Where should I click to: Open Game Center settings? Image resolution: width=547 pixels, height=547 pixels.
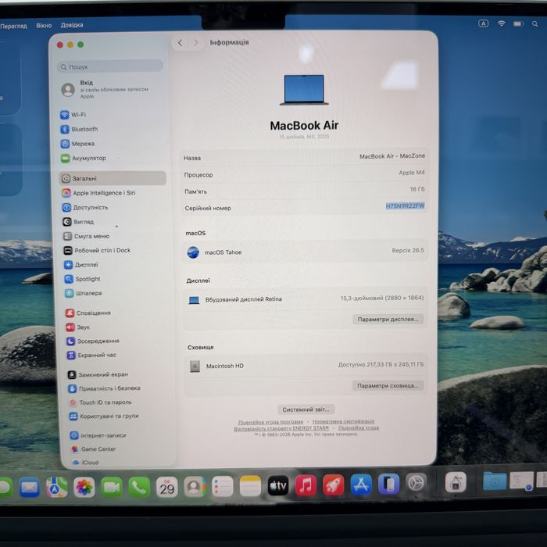[x=94, y=449]
